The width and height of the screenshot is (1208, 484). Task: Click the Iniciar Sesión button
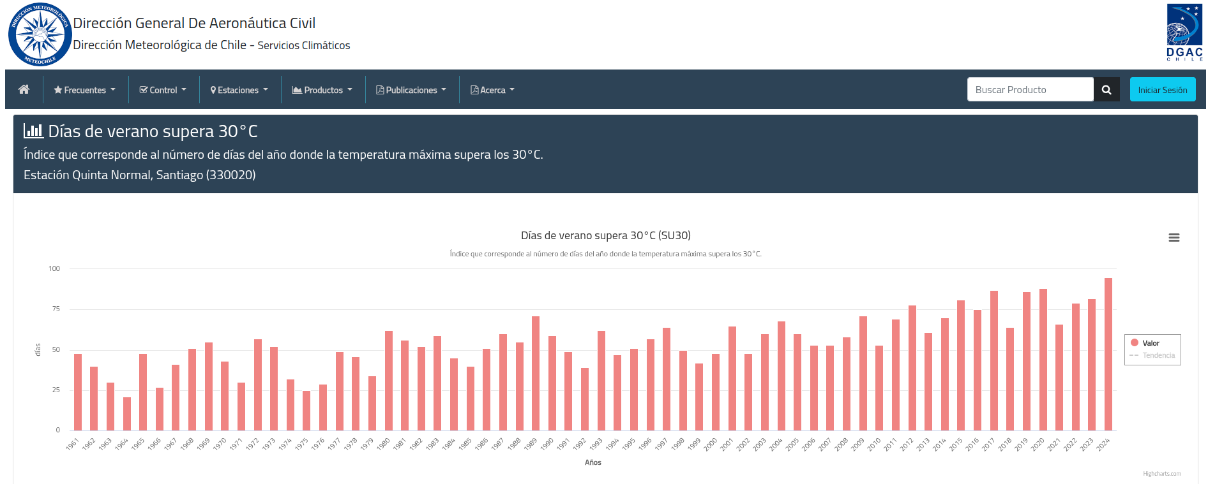[1162, 90]
